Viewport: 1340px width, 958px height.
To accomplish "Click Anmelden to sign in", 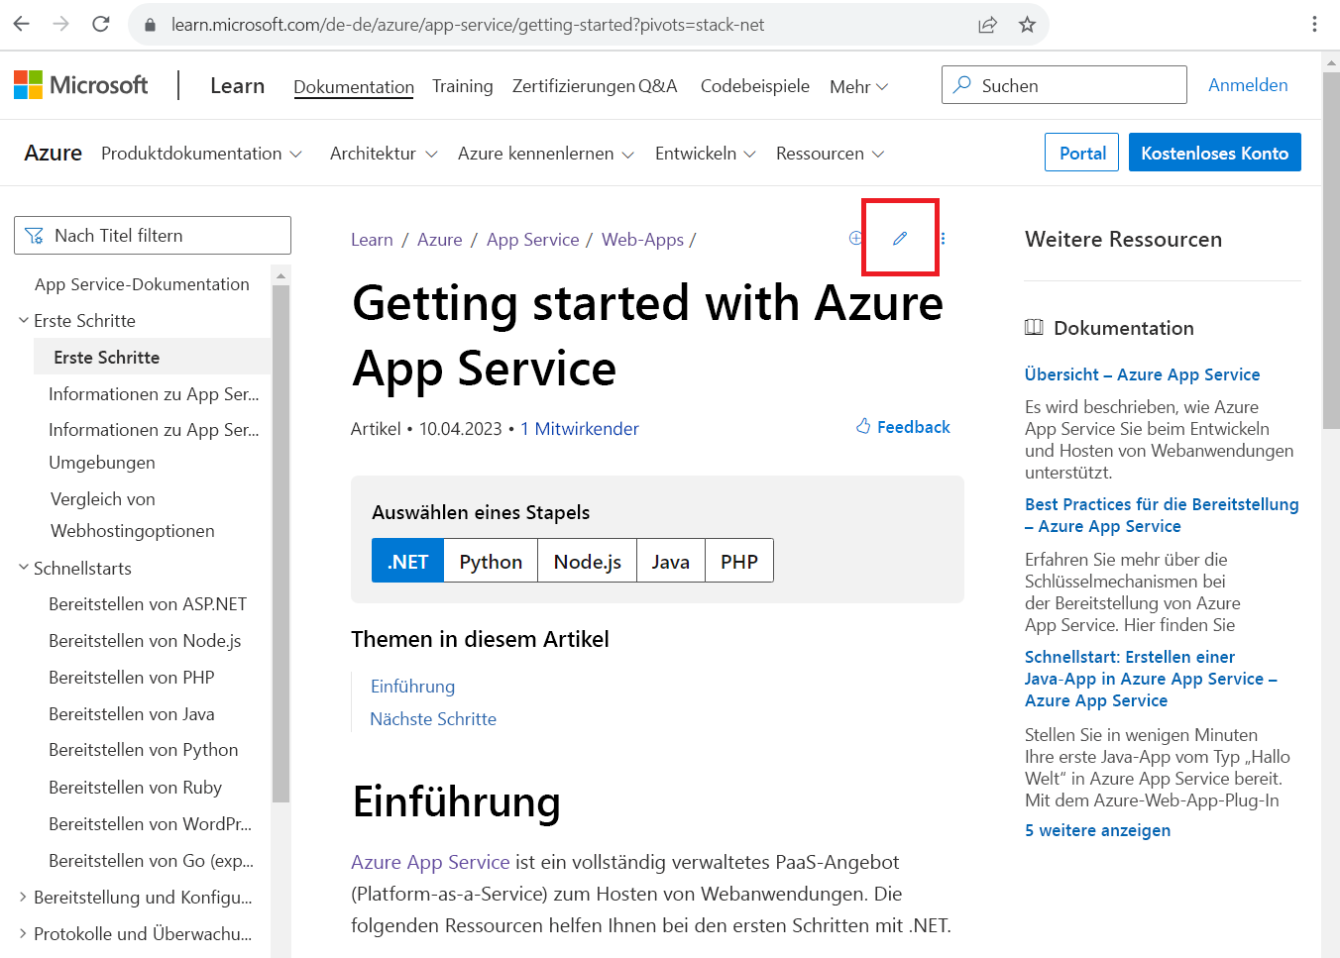I will coord(1248,85).
